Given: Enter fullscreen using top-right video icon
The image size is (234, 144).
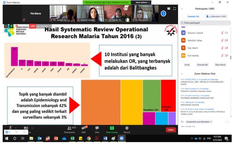Looking at the screenshot, I should [175, 9].
